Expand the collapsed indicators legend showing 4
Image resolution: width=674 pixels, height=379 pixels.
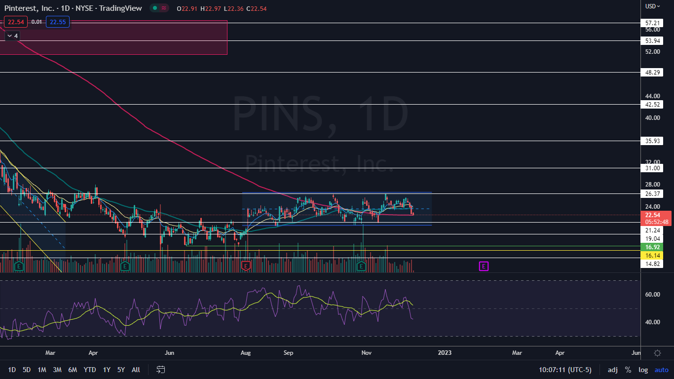click(x=12, y=36)
